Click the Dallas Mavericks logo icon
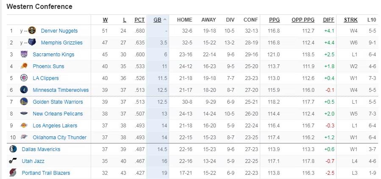Screen dimensions: 381x179 pos(13,149)
